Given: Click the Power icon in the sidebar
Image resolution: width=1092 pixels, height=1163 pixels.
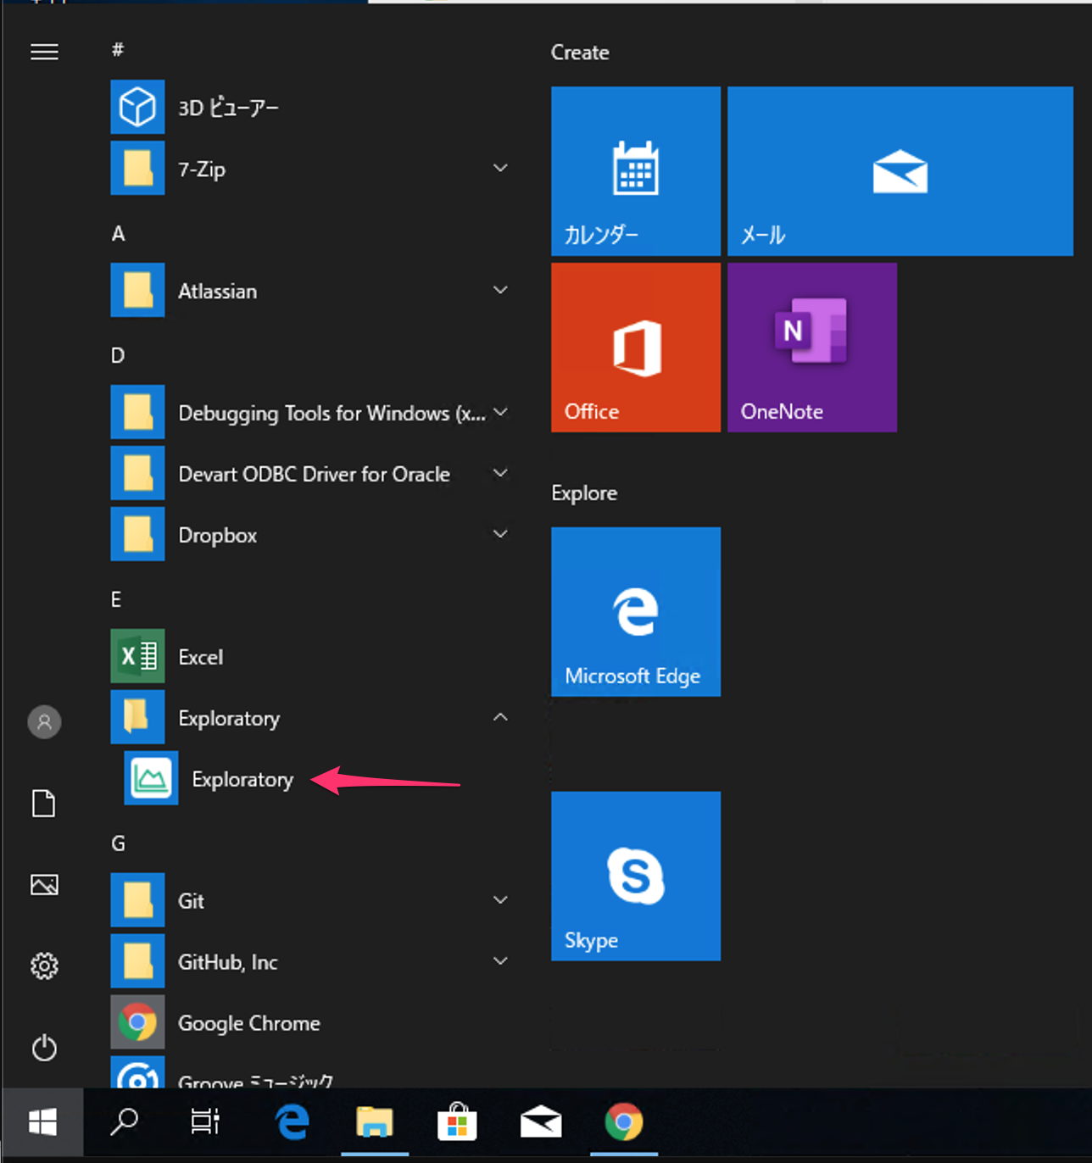Looking at the screenshot, I should pyautogui.click(x=44, y=1048).
